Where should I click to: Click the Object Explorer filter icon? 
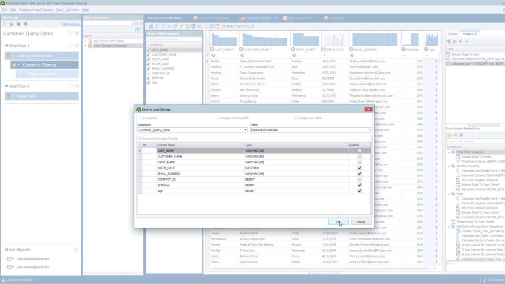point(136,24)
